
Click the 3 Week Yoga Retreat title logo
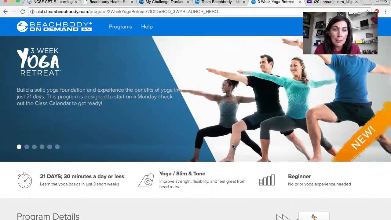[39, 62]
